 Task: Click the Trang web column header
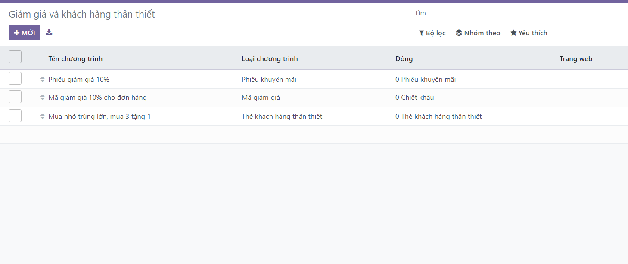pyautogui.click(x=575, y=59)
